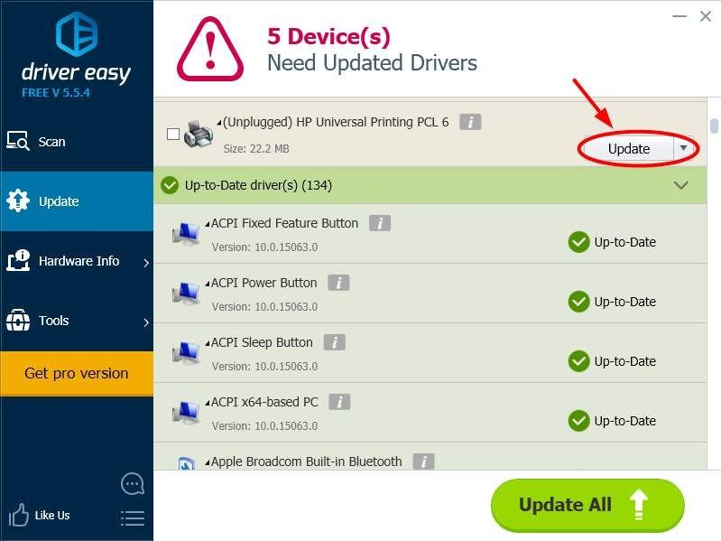
Task: Click info icon beside ACPI x64-based PC
Action: coord(339,402)
